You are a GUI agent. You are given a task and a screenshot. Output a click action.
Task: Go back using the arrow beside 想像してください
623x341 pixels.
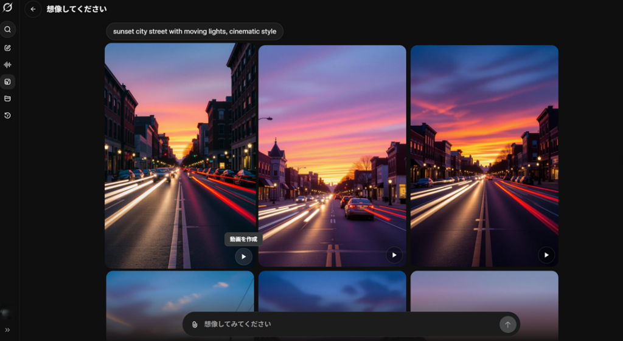coord(33,9)
